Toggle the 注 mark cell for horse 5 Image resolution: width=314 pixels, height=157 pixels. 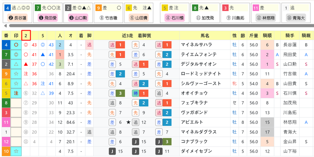pyautogui.click(x=16, y=93)
